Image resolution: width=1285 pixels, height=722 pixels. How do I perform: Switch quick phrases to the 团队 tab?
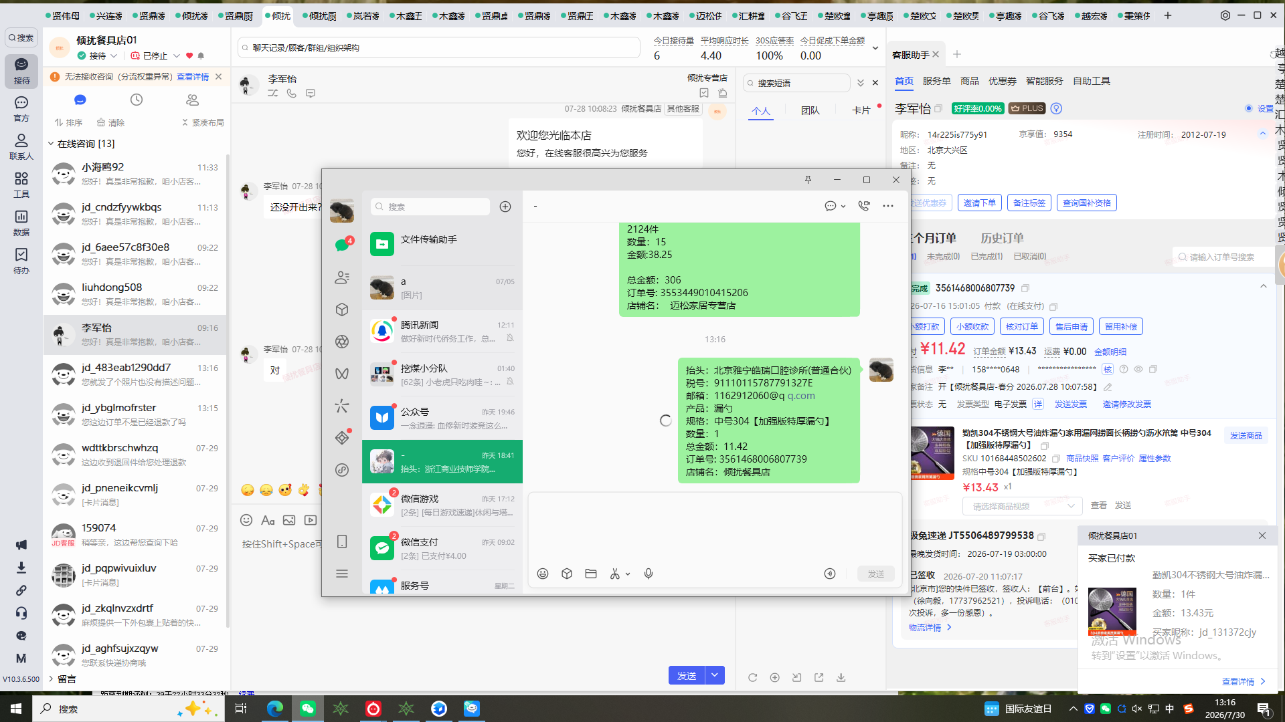pyautogui.click(x=810, y=110)
